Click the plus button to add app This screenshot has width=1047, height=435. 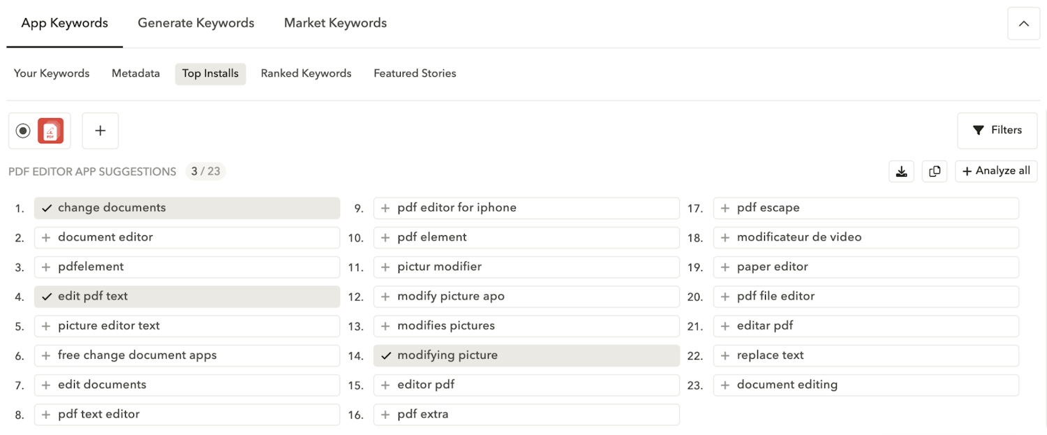click(101, 131)
